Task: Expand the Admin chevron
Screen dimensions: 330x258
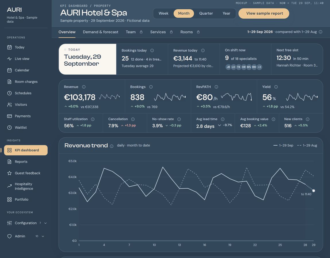Action: coord(43,236)
